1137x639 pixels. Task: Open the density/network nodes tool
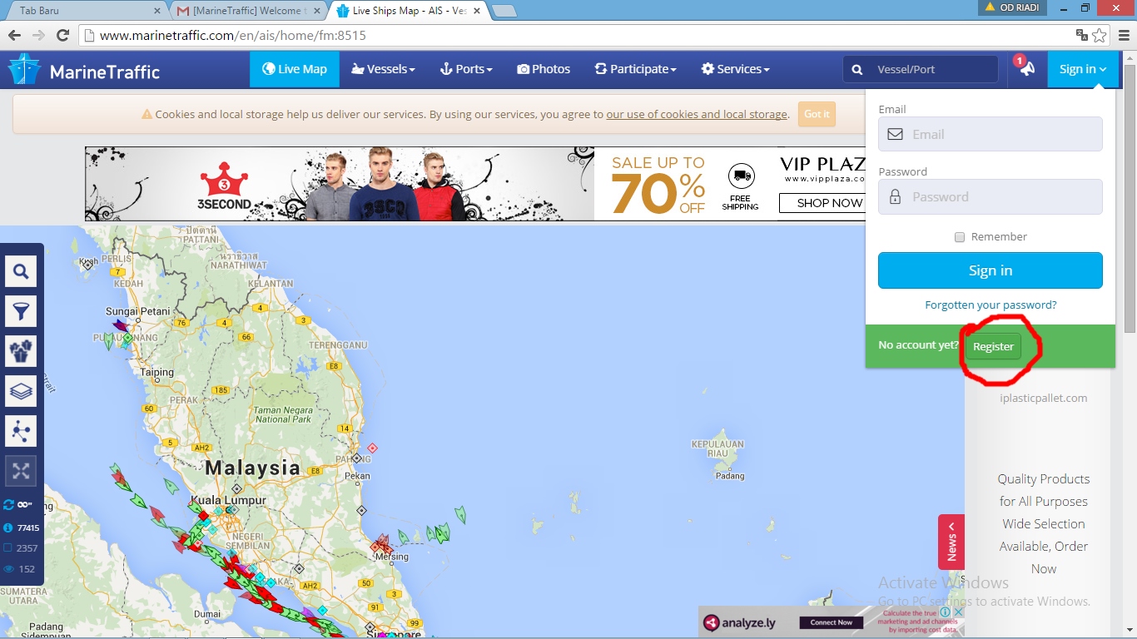(x=21, y=431)
